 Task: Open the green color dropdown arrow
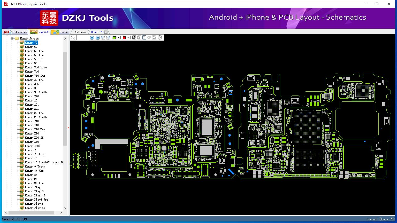point(118,38)
